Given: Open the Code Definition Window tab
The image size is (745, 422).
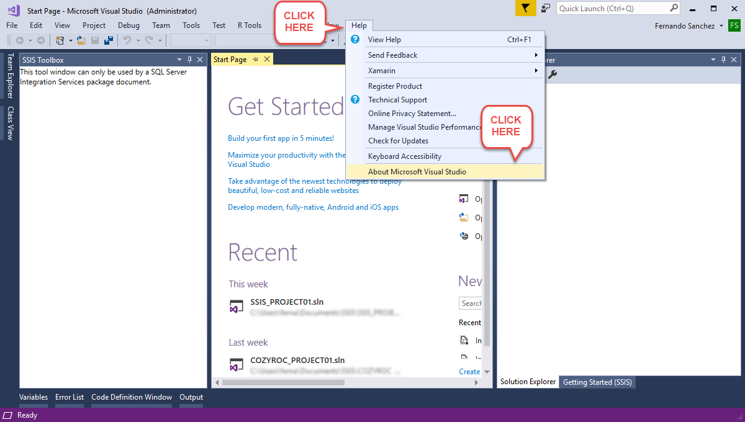Looking at the screenshot, I should click(132, 397).
